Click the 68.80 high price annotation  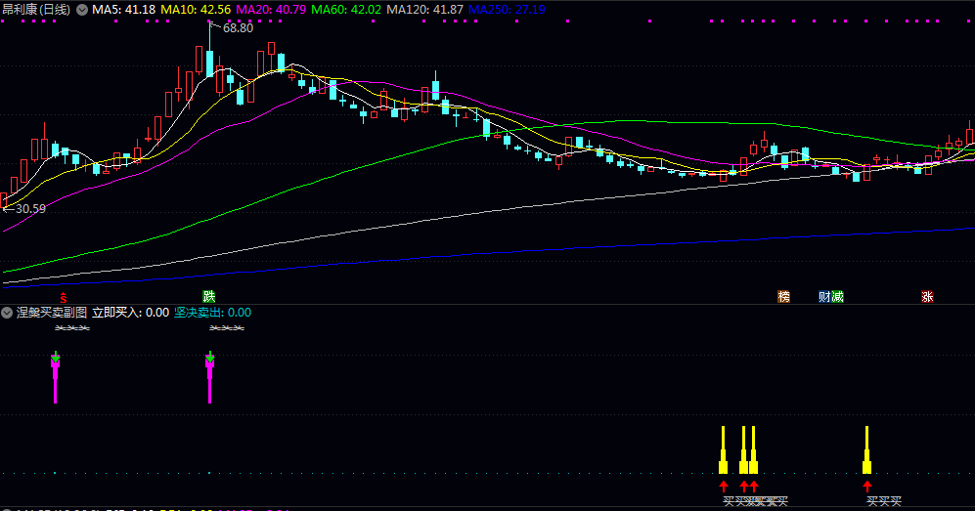click(x=238, y=28)
